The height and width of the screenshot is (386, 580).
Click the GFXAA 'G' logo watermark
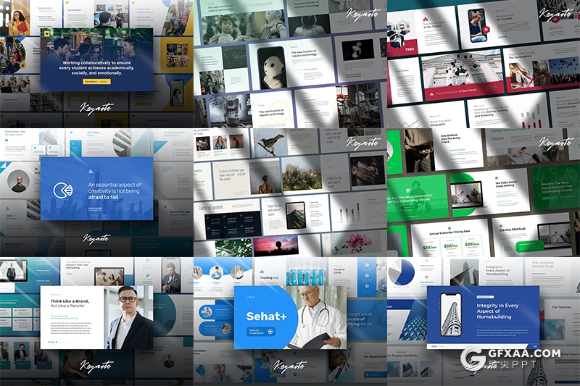click(x=476, y=360)
